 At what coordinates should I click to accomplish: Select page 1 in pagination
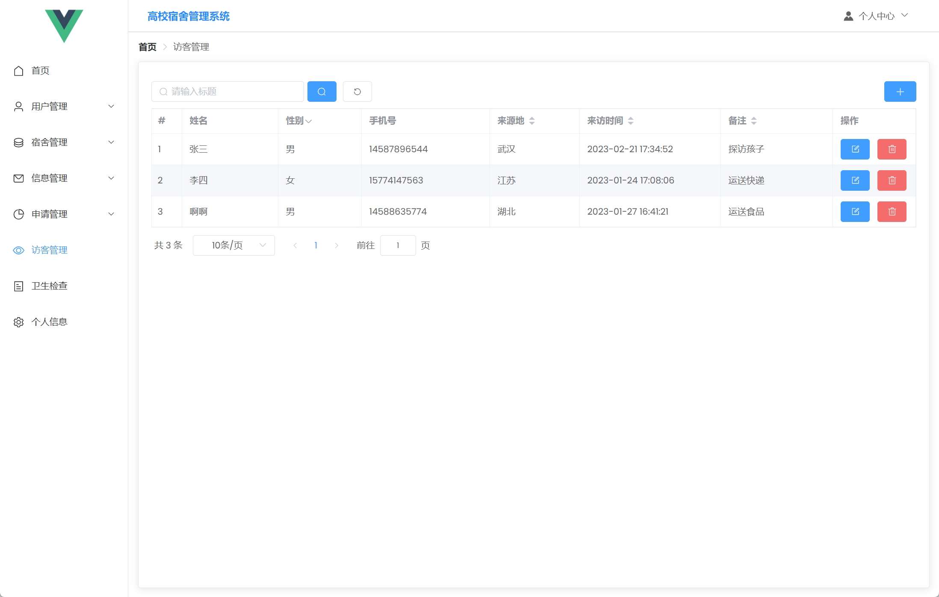tap(316, 245)
